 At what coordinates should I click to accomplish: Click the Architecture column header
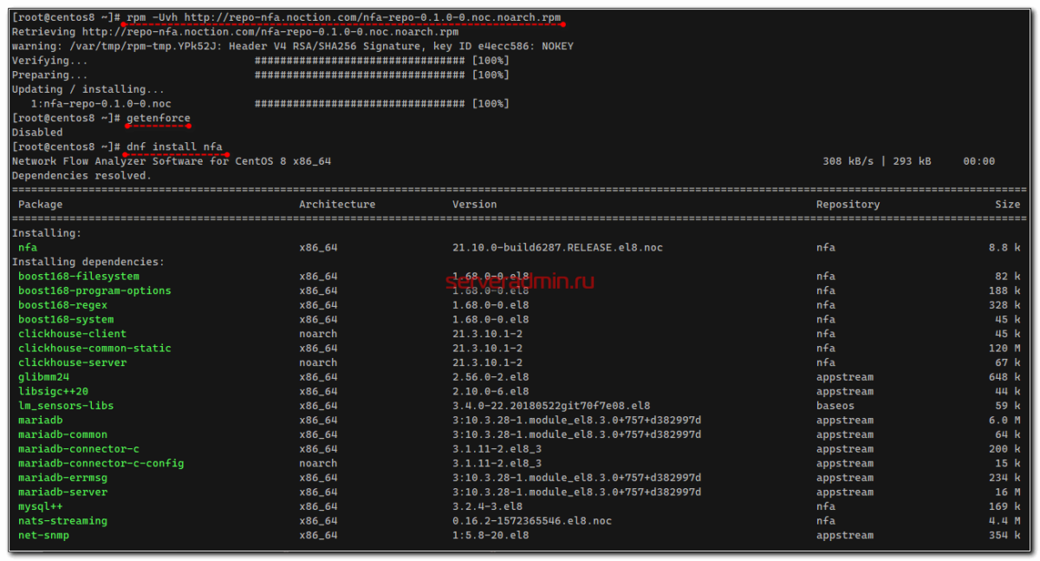coord(337,205)
